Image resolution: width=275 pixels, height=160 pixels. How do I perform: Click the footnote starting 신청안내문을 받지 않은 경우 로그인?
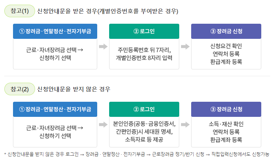click(x=137, y=154)
